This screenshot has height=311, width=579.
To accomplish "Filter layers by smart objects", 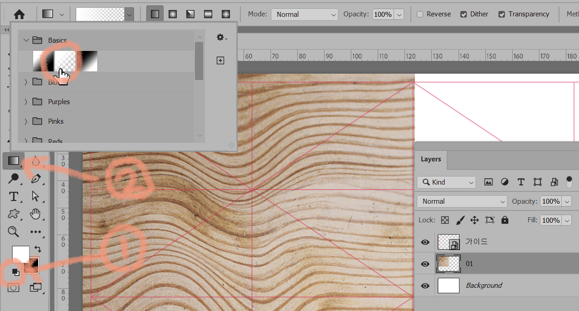I will coord(554,182).
